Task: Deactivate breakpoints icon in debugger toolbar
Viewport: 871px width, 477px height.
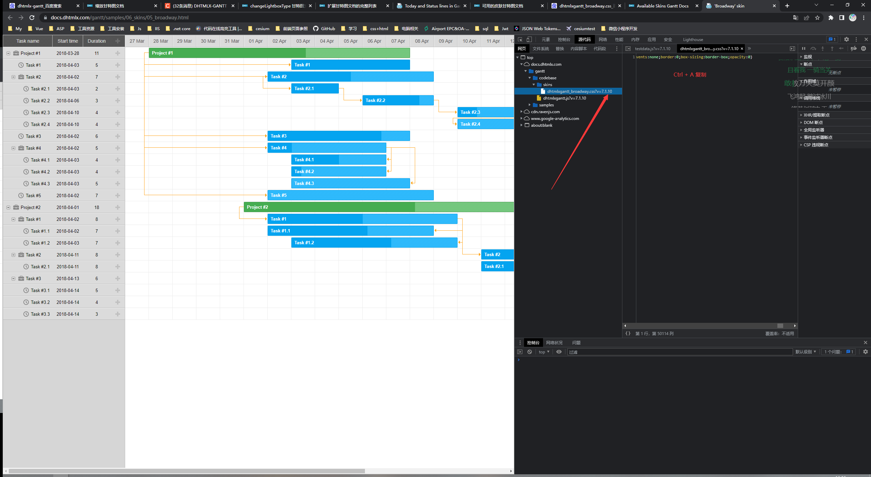Action: (x=854, y=48)
